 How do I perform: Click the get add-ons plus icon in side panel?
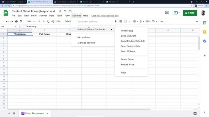205,56
